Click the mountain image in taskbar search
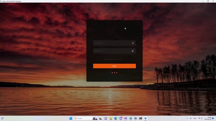 coord(95,118)
